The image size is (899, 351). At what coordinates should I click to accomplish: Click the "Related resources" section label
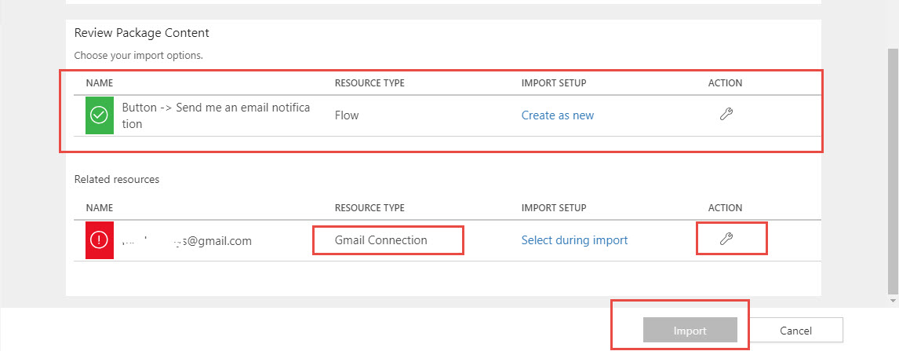pos(117,179)
